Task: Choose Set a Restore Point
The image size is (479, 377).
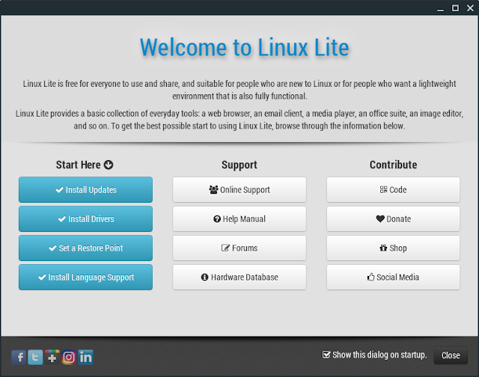Action: 85,248
